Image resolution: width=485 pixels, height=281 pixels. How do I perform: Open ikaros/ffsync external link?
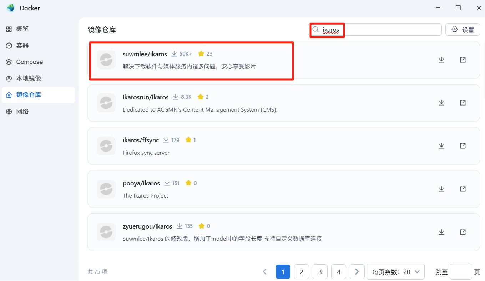463,146
